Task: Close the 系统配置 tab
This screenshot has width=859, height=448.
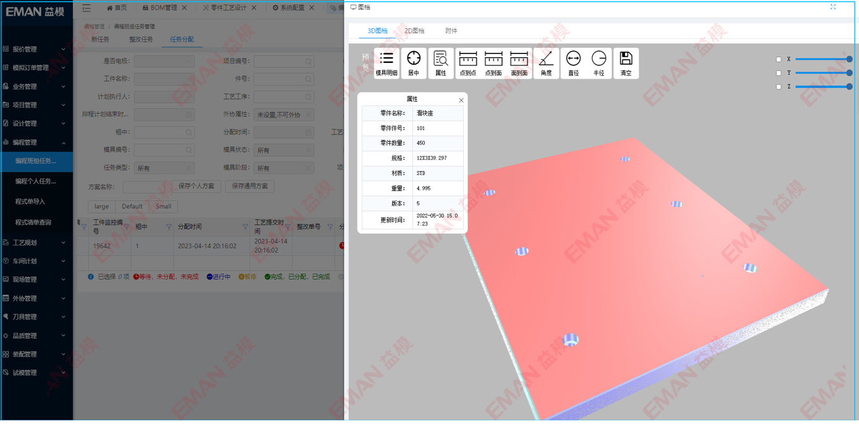Action: pyautogui.click(x=312, y=8)
